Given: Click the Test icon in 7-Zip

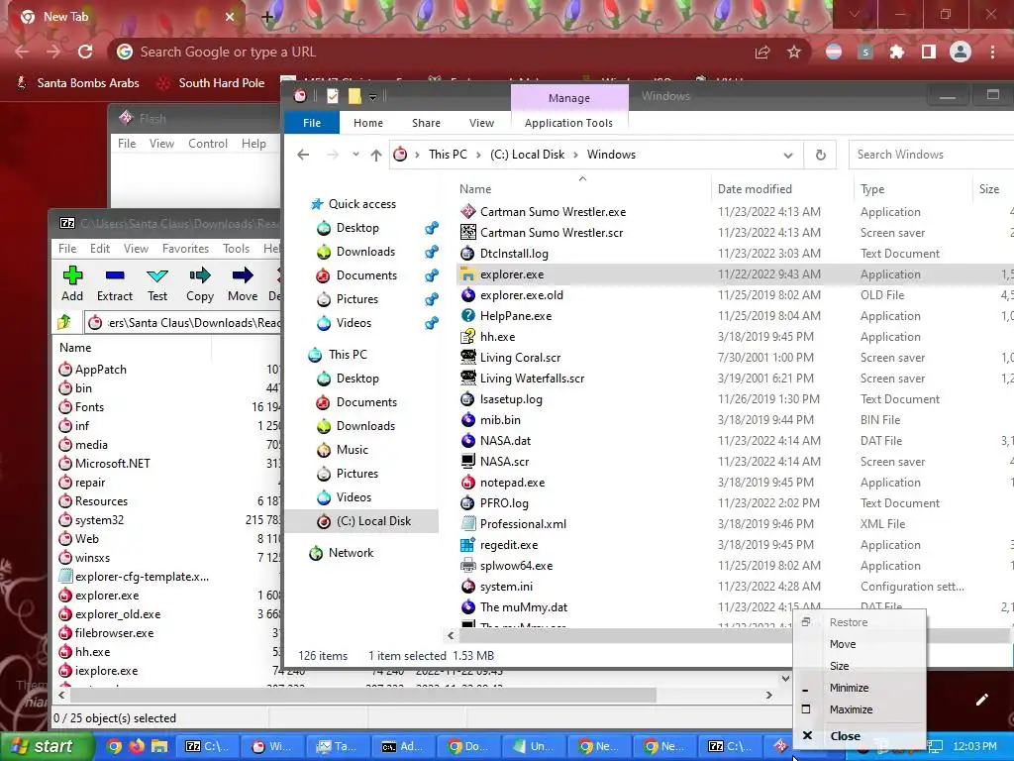Looking at the screenshot, I should [x=157, y=275].
